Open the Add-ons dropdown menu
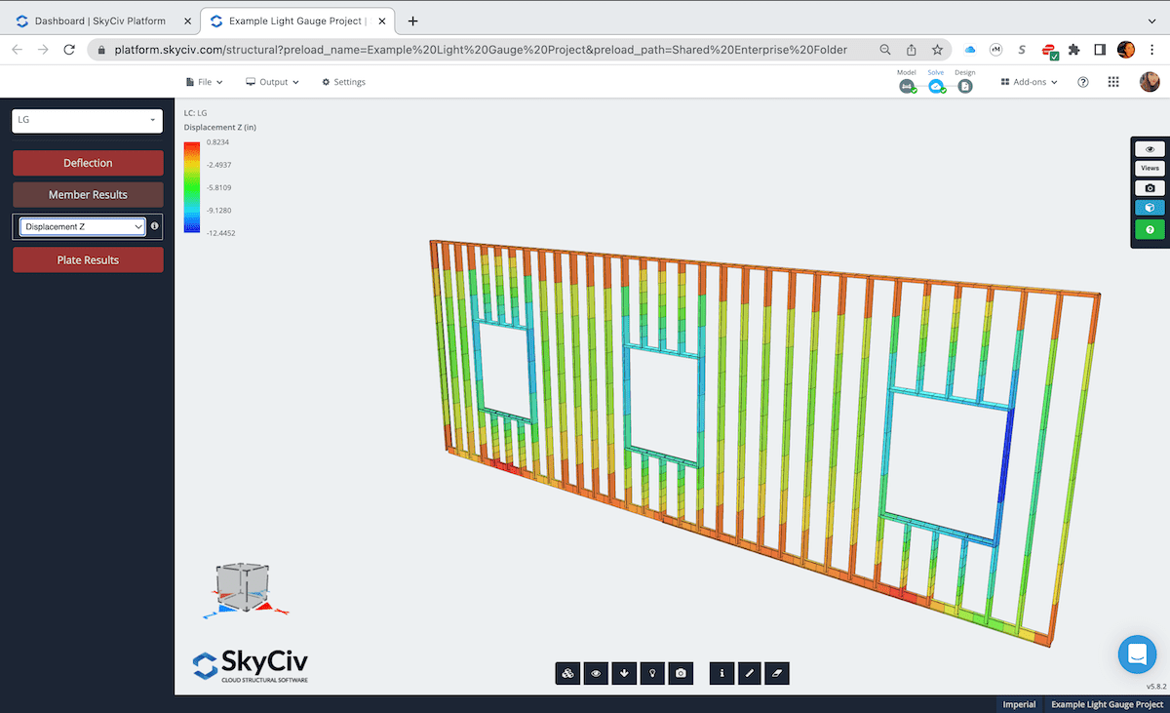Screen dimensions: 1170x713 click(1028, 82)
